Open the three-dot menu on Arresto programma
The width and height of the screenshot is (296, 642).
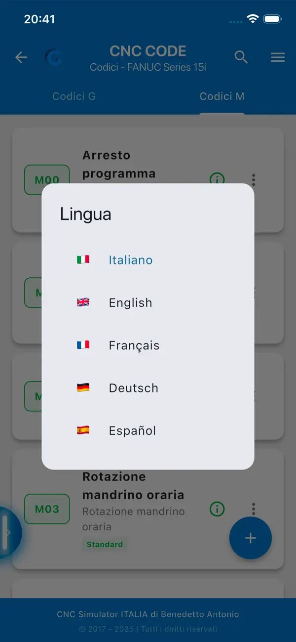pos(253,180)
